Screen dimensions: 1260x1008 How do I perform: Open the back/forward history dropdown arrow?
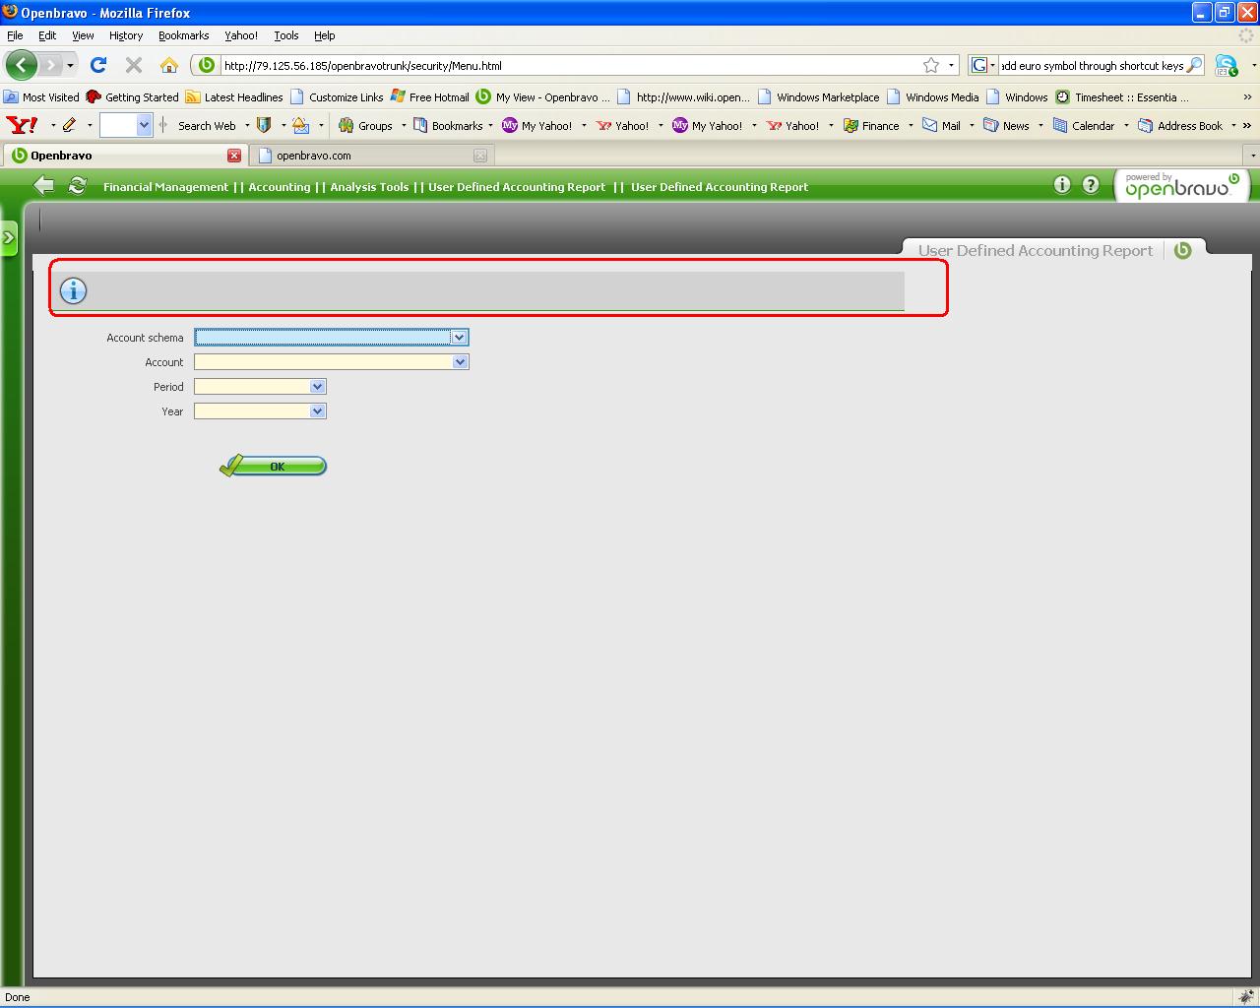click(x=70, y=65)
